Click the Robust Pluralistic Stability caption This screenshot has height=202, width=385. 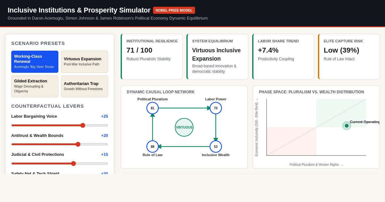coord(149,59)
